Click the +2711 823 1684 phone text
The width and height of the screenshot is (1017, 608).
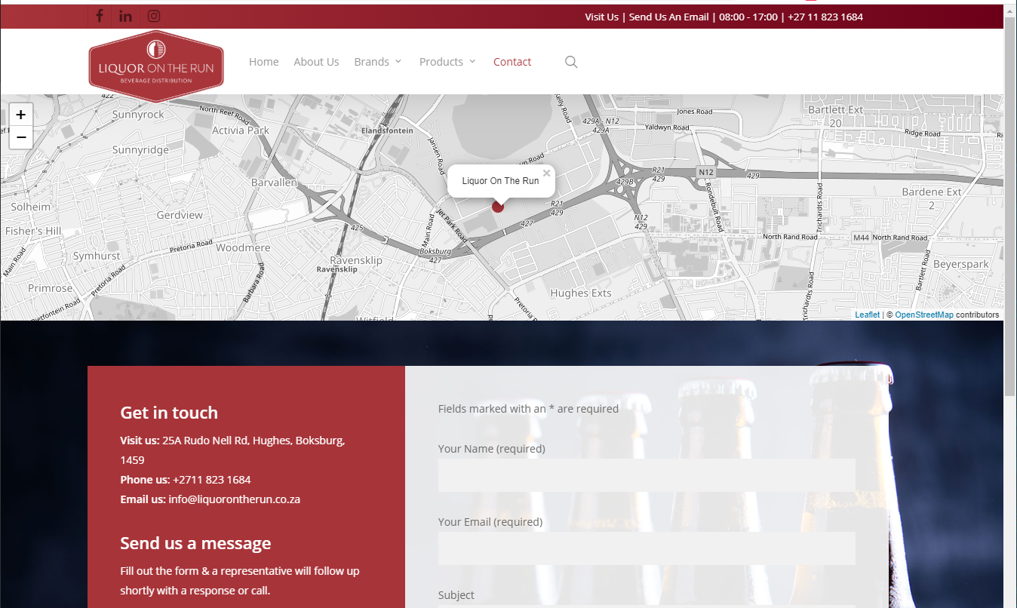tap(211, 480)
